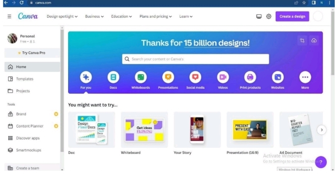
Task: Reload the page with the refresh icon
Action: (21, 3)
